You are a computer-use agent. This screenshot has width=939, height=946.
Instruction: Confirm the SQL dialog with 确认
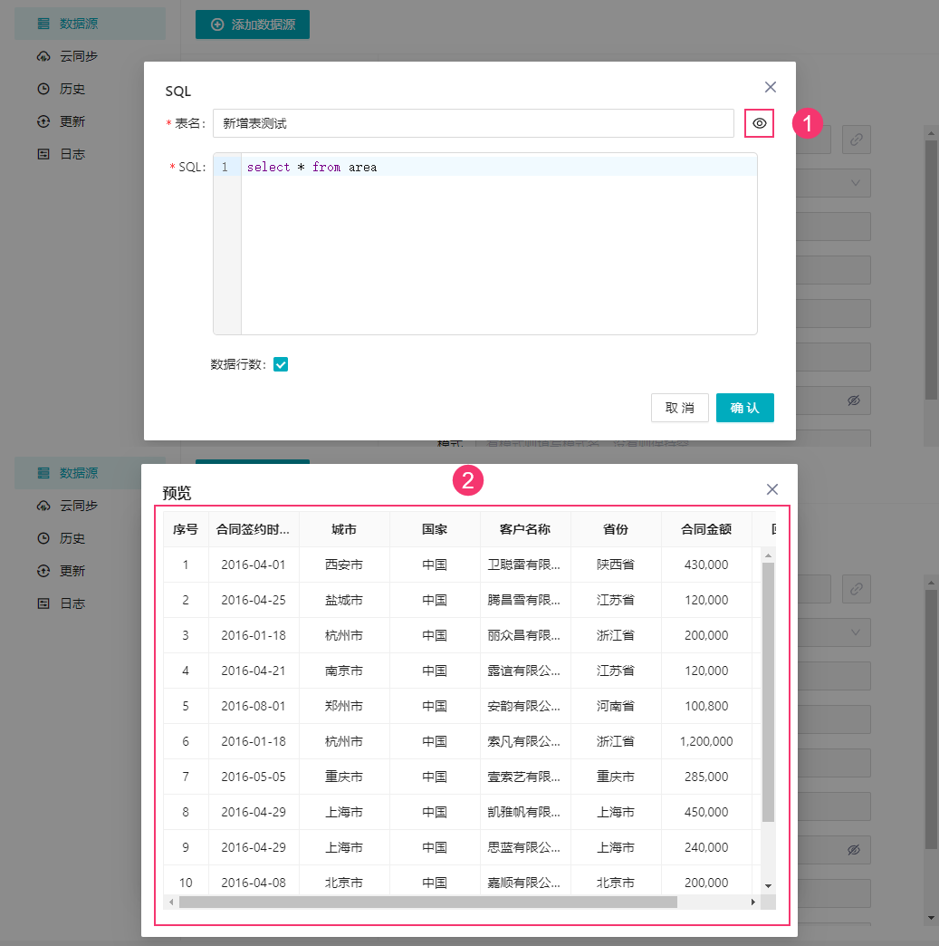(x=745, y=408)
